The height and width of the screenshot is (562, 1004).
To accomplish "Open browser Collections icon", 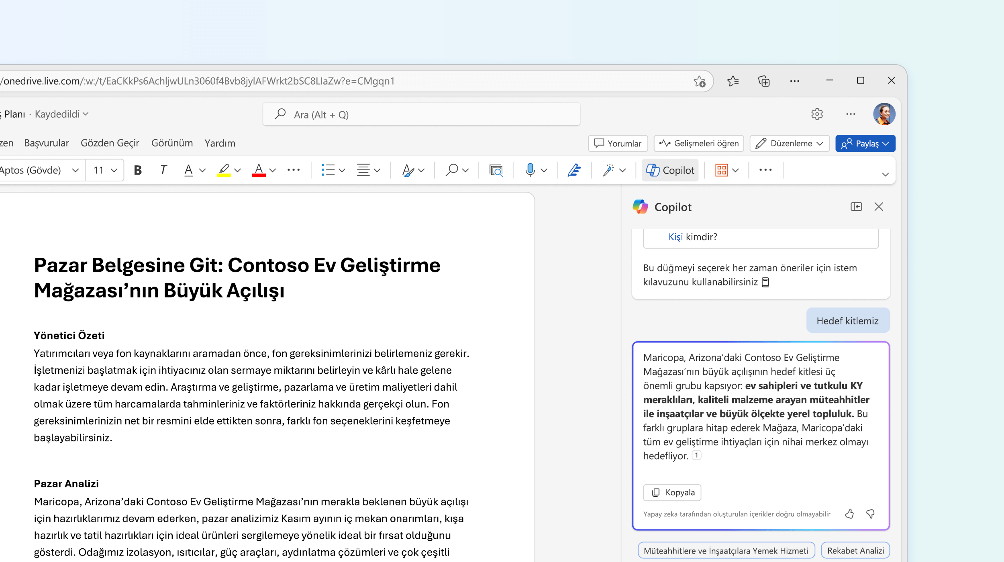I will tap(764, 81).
